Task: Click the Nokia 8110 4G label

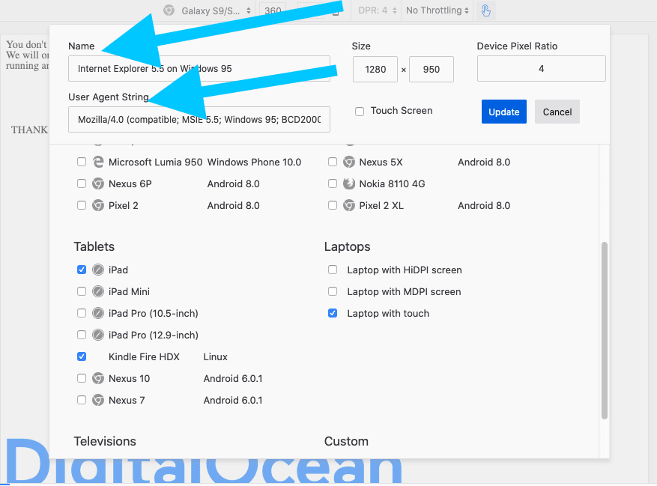Action: (x=392, y=184)
